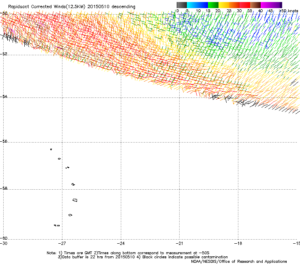Image resolution: width=300 pixels, height=264 pixels.
Task: Click the northernmost small island near -56 latitude
Action: (51, 149)
